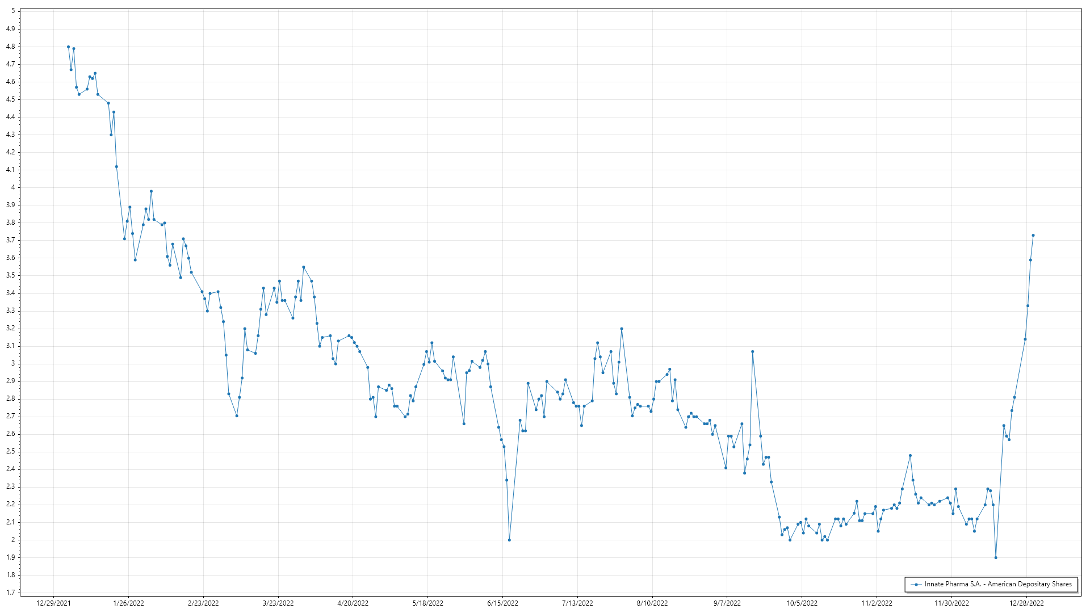Image resolution: width=1090 pixels, height=613 pixels.
Task: Click the 6/15/2022 x-axis date label
Action: click(x=502, y=603)
